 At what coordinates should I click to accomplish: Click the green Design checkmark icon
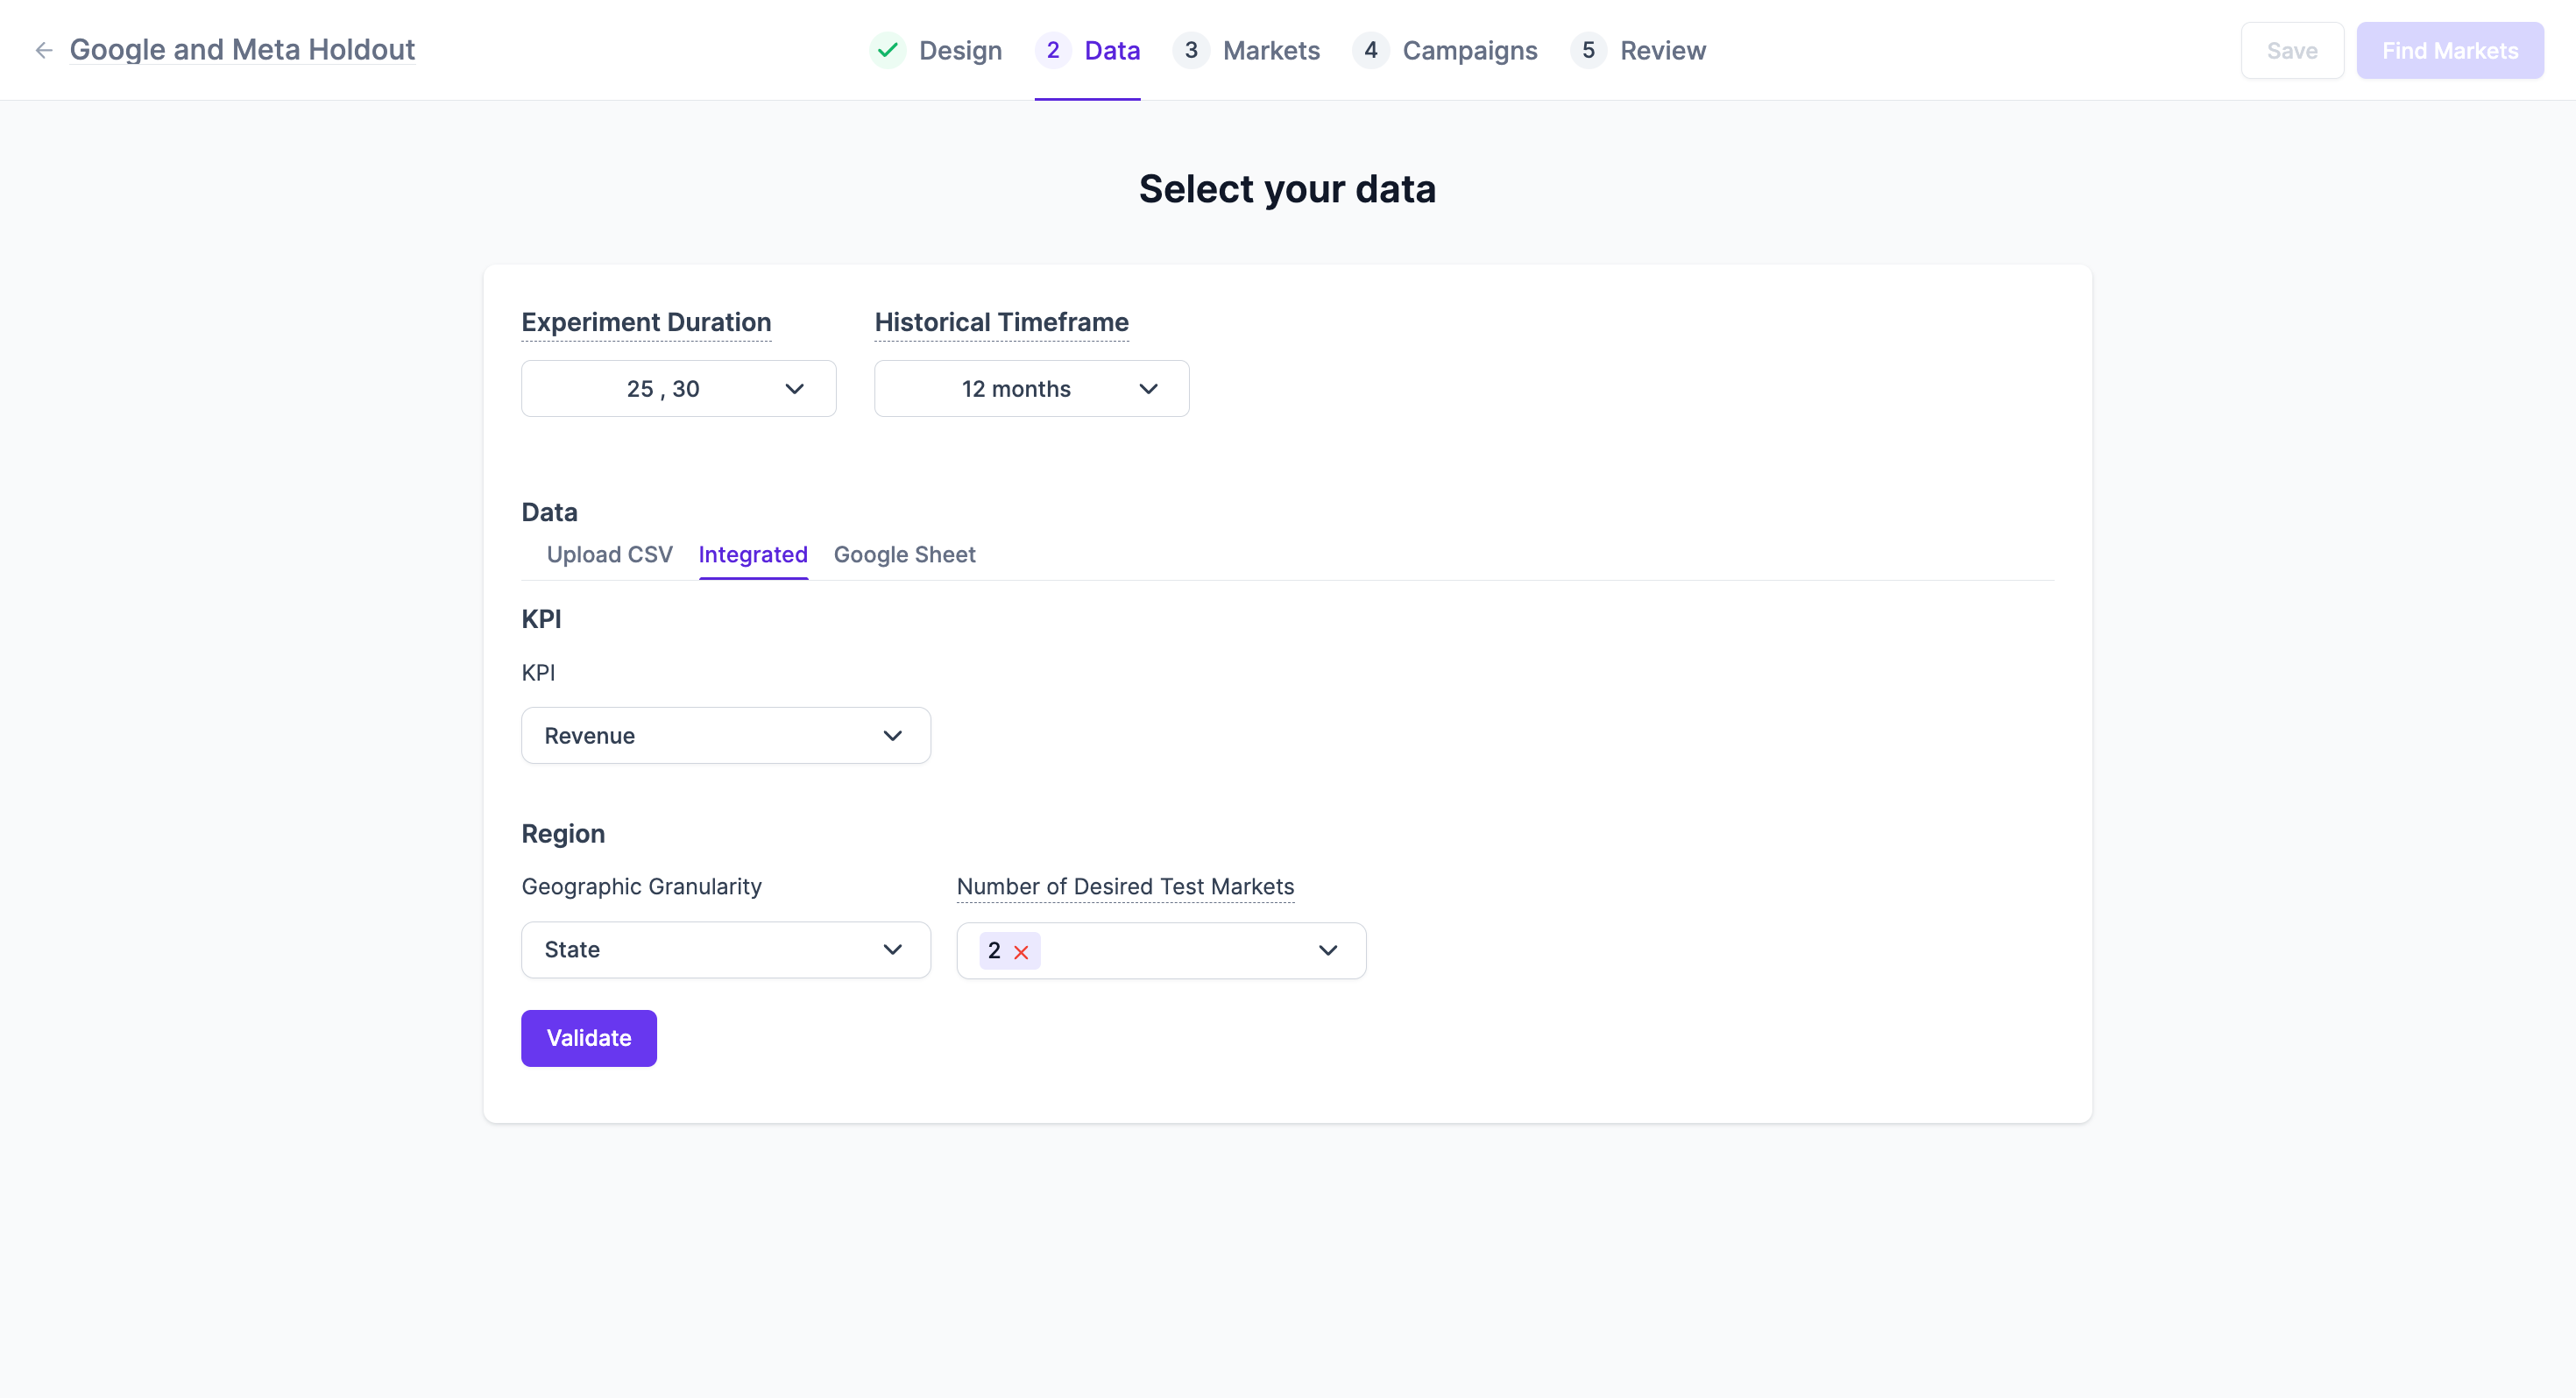pyautogui.click(x=887, y=50)
